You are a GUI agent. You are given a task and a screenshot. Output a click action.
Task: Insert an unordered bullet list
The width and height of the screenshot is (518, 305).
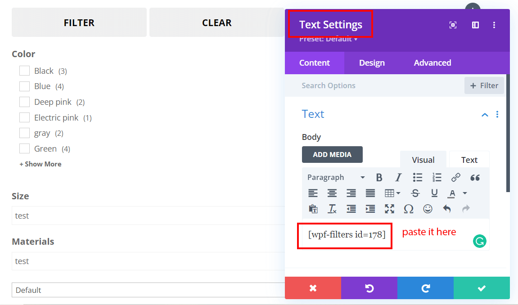tap(417, 178)
